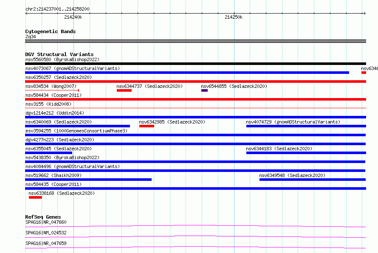The width and height of the screenshot is (378, 253).
Task: Click the nsv6355045 (Sedlazeck2020) label
Action: click(x=59, y=149)
